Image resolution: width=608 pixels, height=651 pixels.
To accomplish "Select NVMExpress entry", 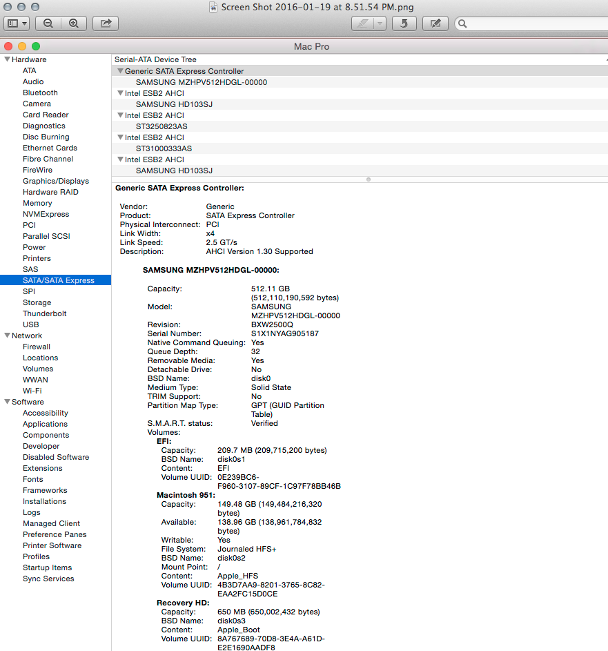I will [46, 214].
